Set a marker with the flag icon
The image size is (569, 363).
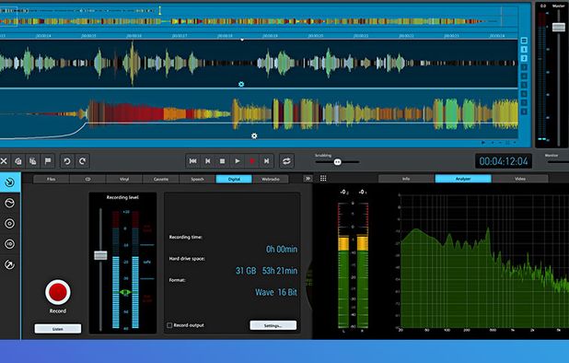[x=48, y=161]
